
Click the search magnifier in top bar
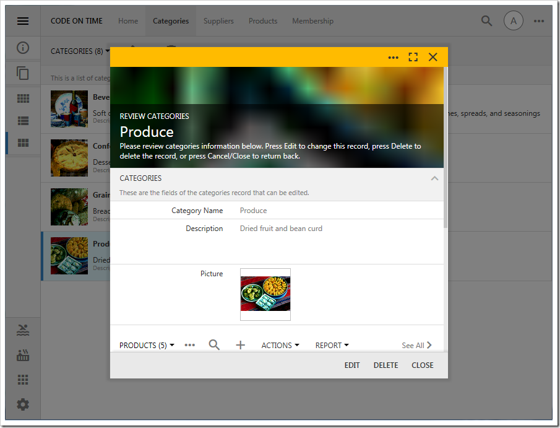pyautogui.click(x=487, y=21)
